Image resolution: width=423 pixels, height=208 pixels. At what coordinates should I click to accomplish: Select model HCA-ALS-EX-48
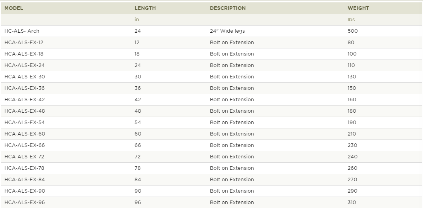point(24,111)
